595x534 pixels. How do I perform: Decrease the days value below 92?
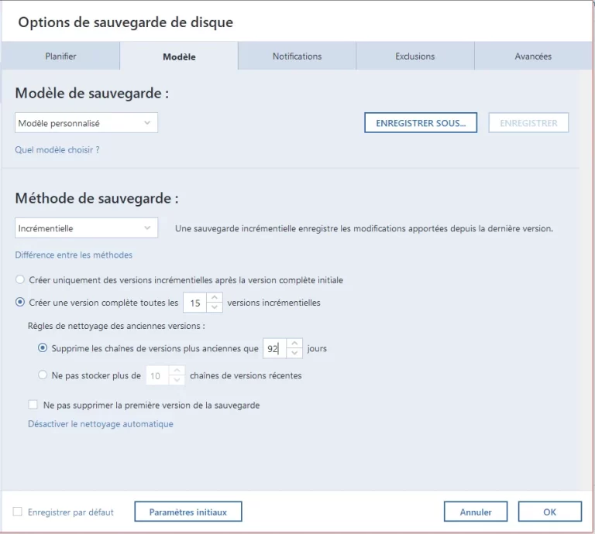294,353
